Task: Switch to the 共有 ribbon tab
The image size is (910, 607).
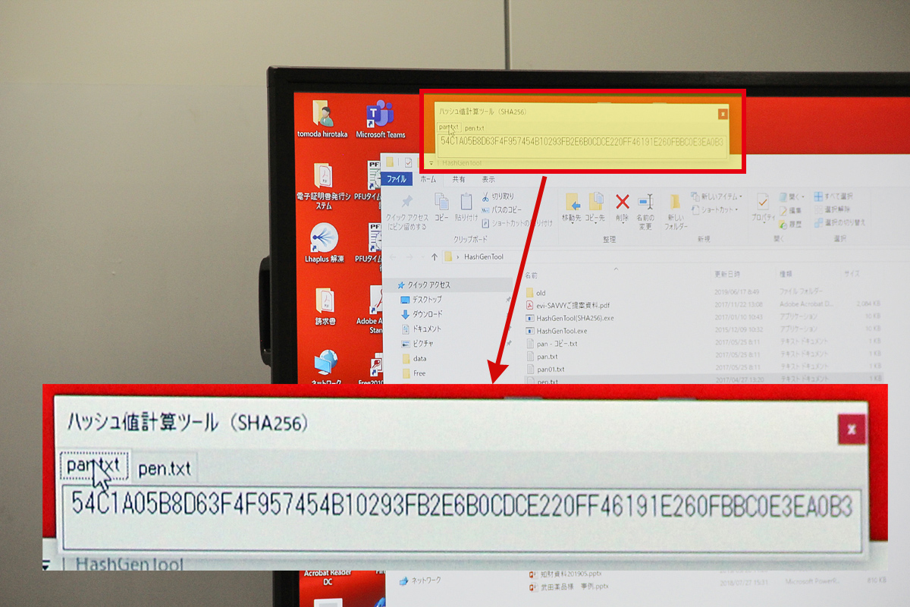Action: pos(459,179)
